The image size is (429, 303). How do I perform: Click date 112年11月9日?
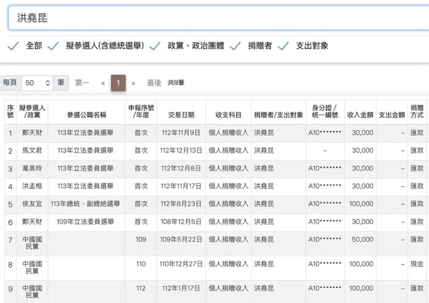pos(181,133)
